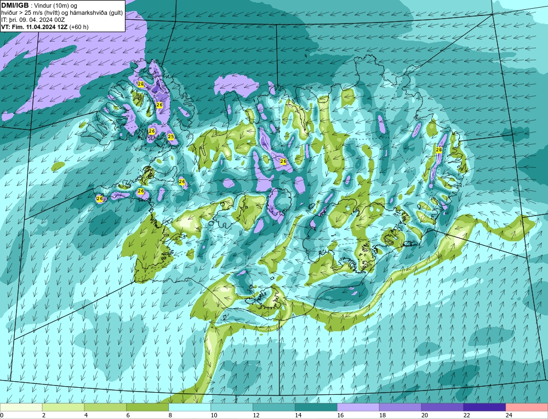
Task: Select the 2–4 m/s light green legend swatch
Action: pyautogui.click(x=63, y=407)
